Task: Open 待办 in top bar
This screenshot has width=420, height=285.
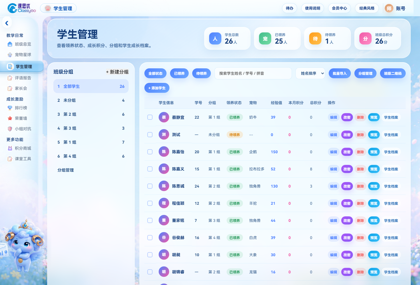Action: pyautogui.click(x=290, y=8)
